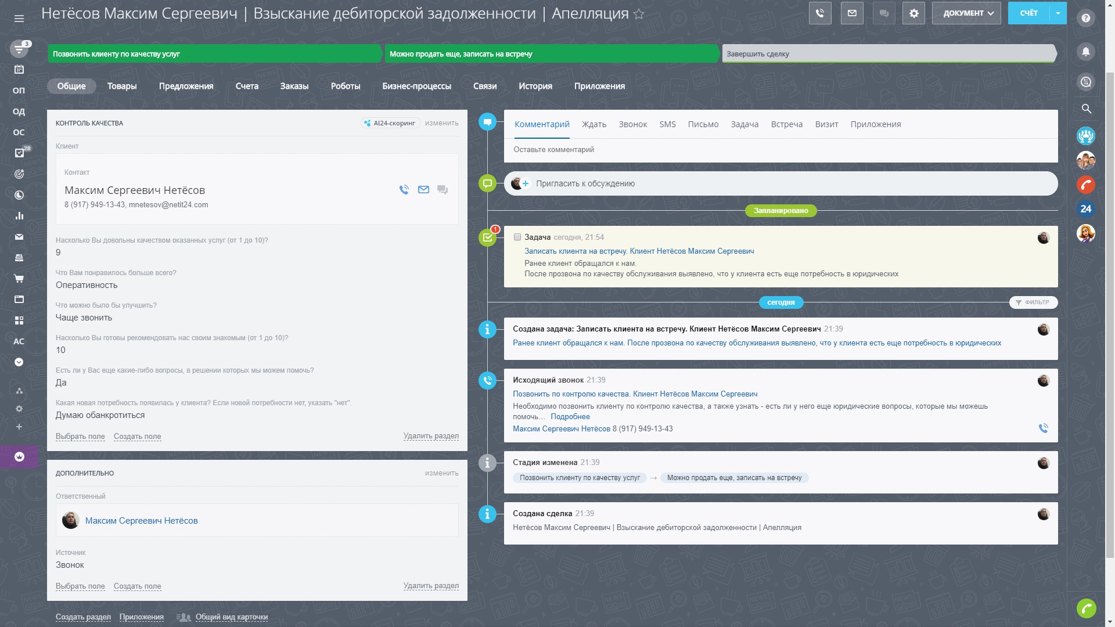The image size is (1115, 627).
Task: Click the email envelope icon in top toolbar
Action: tap(852, 13)
